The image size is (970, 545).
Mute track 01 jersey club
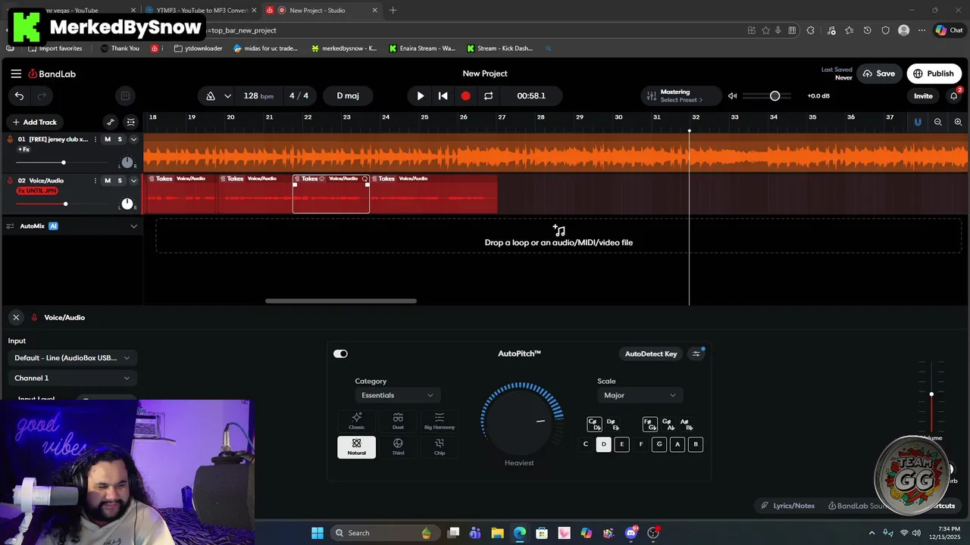click(108, 139)
